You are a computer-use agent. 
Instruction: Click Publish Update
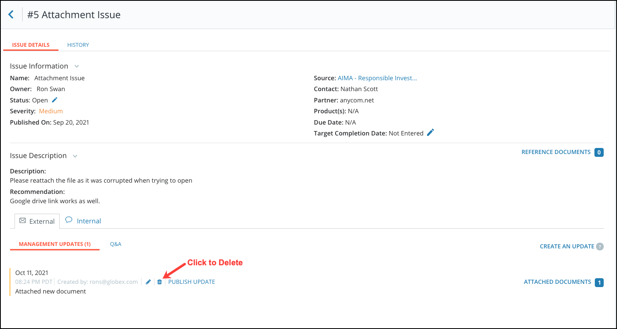click(192, 282)
